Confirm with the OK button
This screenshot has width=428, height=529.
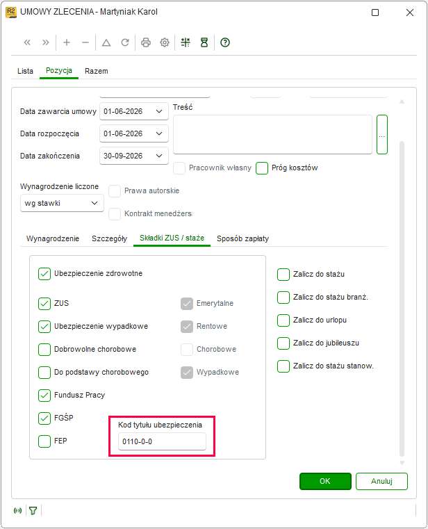[325, 481]
